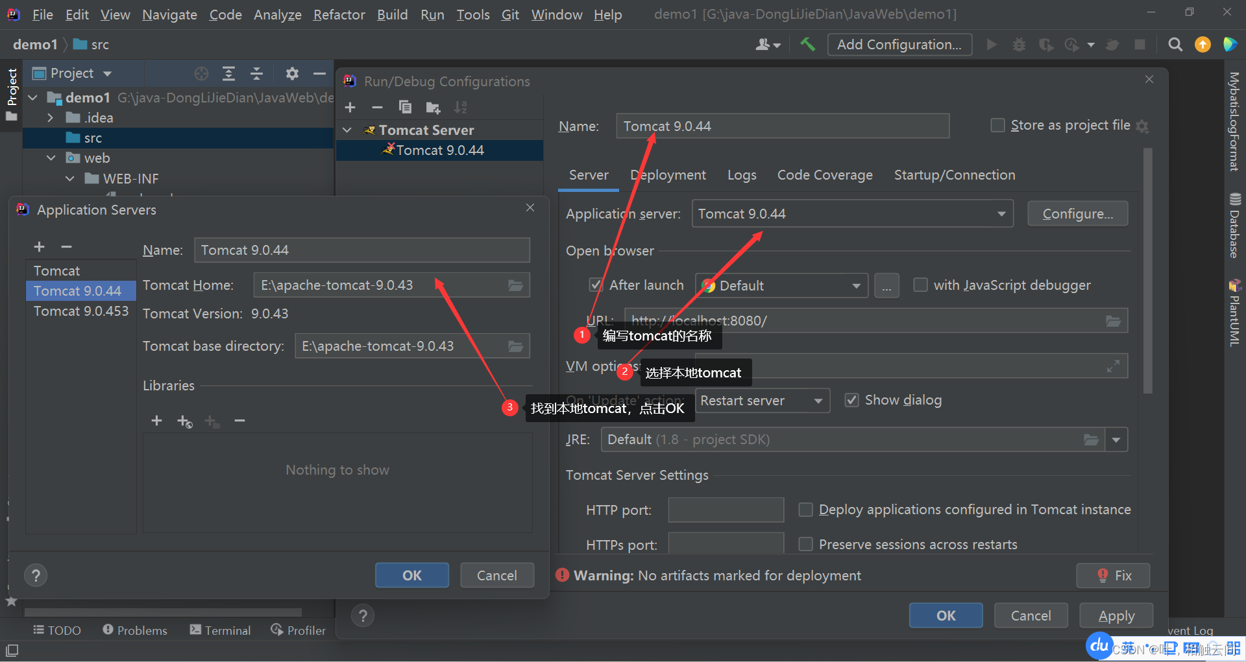Viewport: 1246px width, 662px height.
Task: Open Build menu
Action: tap(392, 14)
